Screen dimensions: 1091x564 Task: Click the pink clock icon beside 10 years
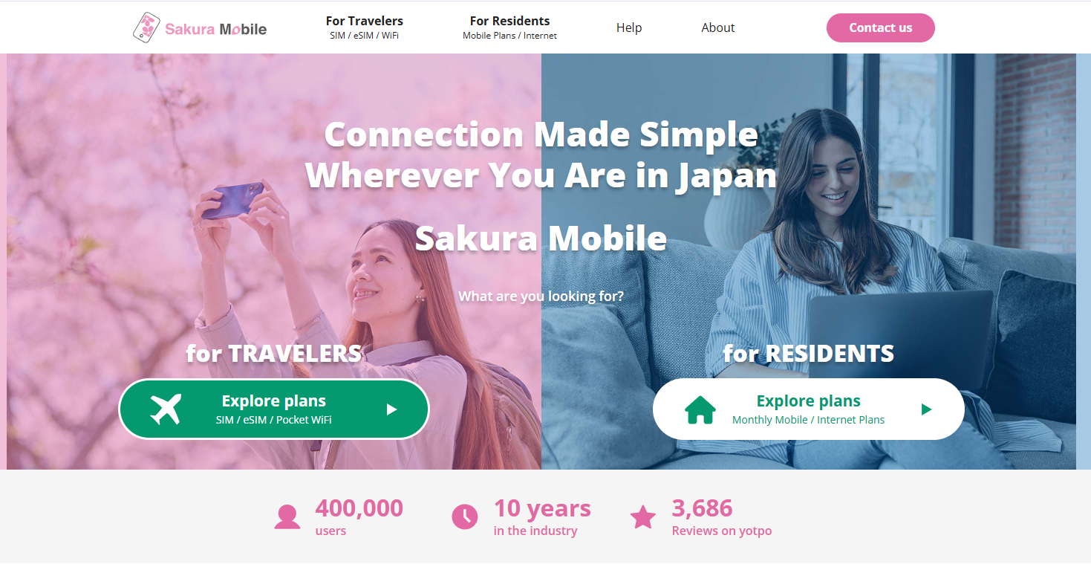tap(465, 516)
